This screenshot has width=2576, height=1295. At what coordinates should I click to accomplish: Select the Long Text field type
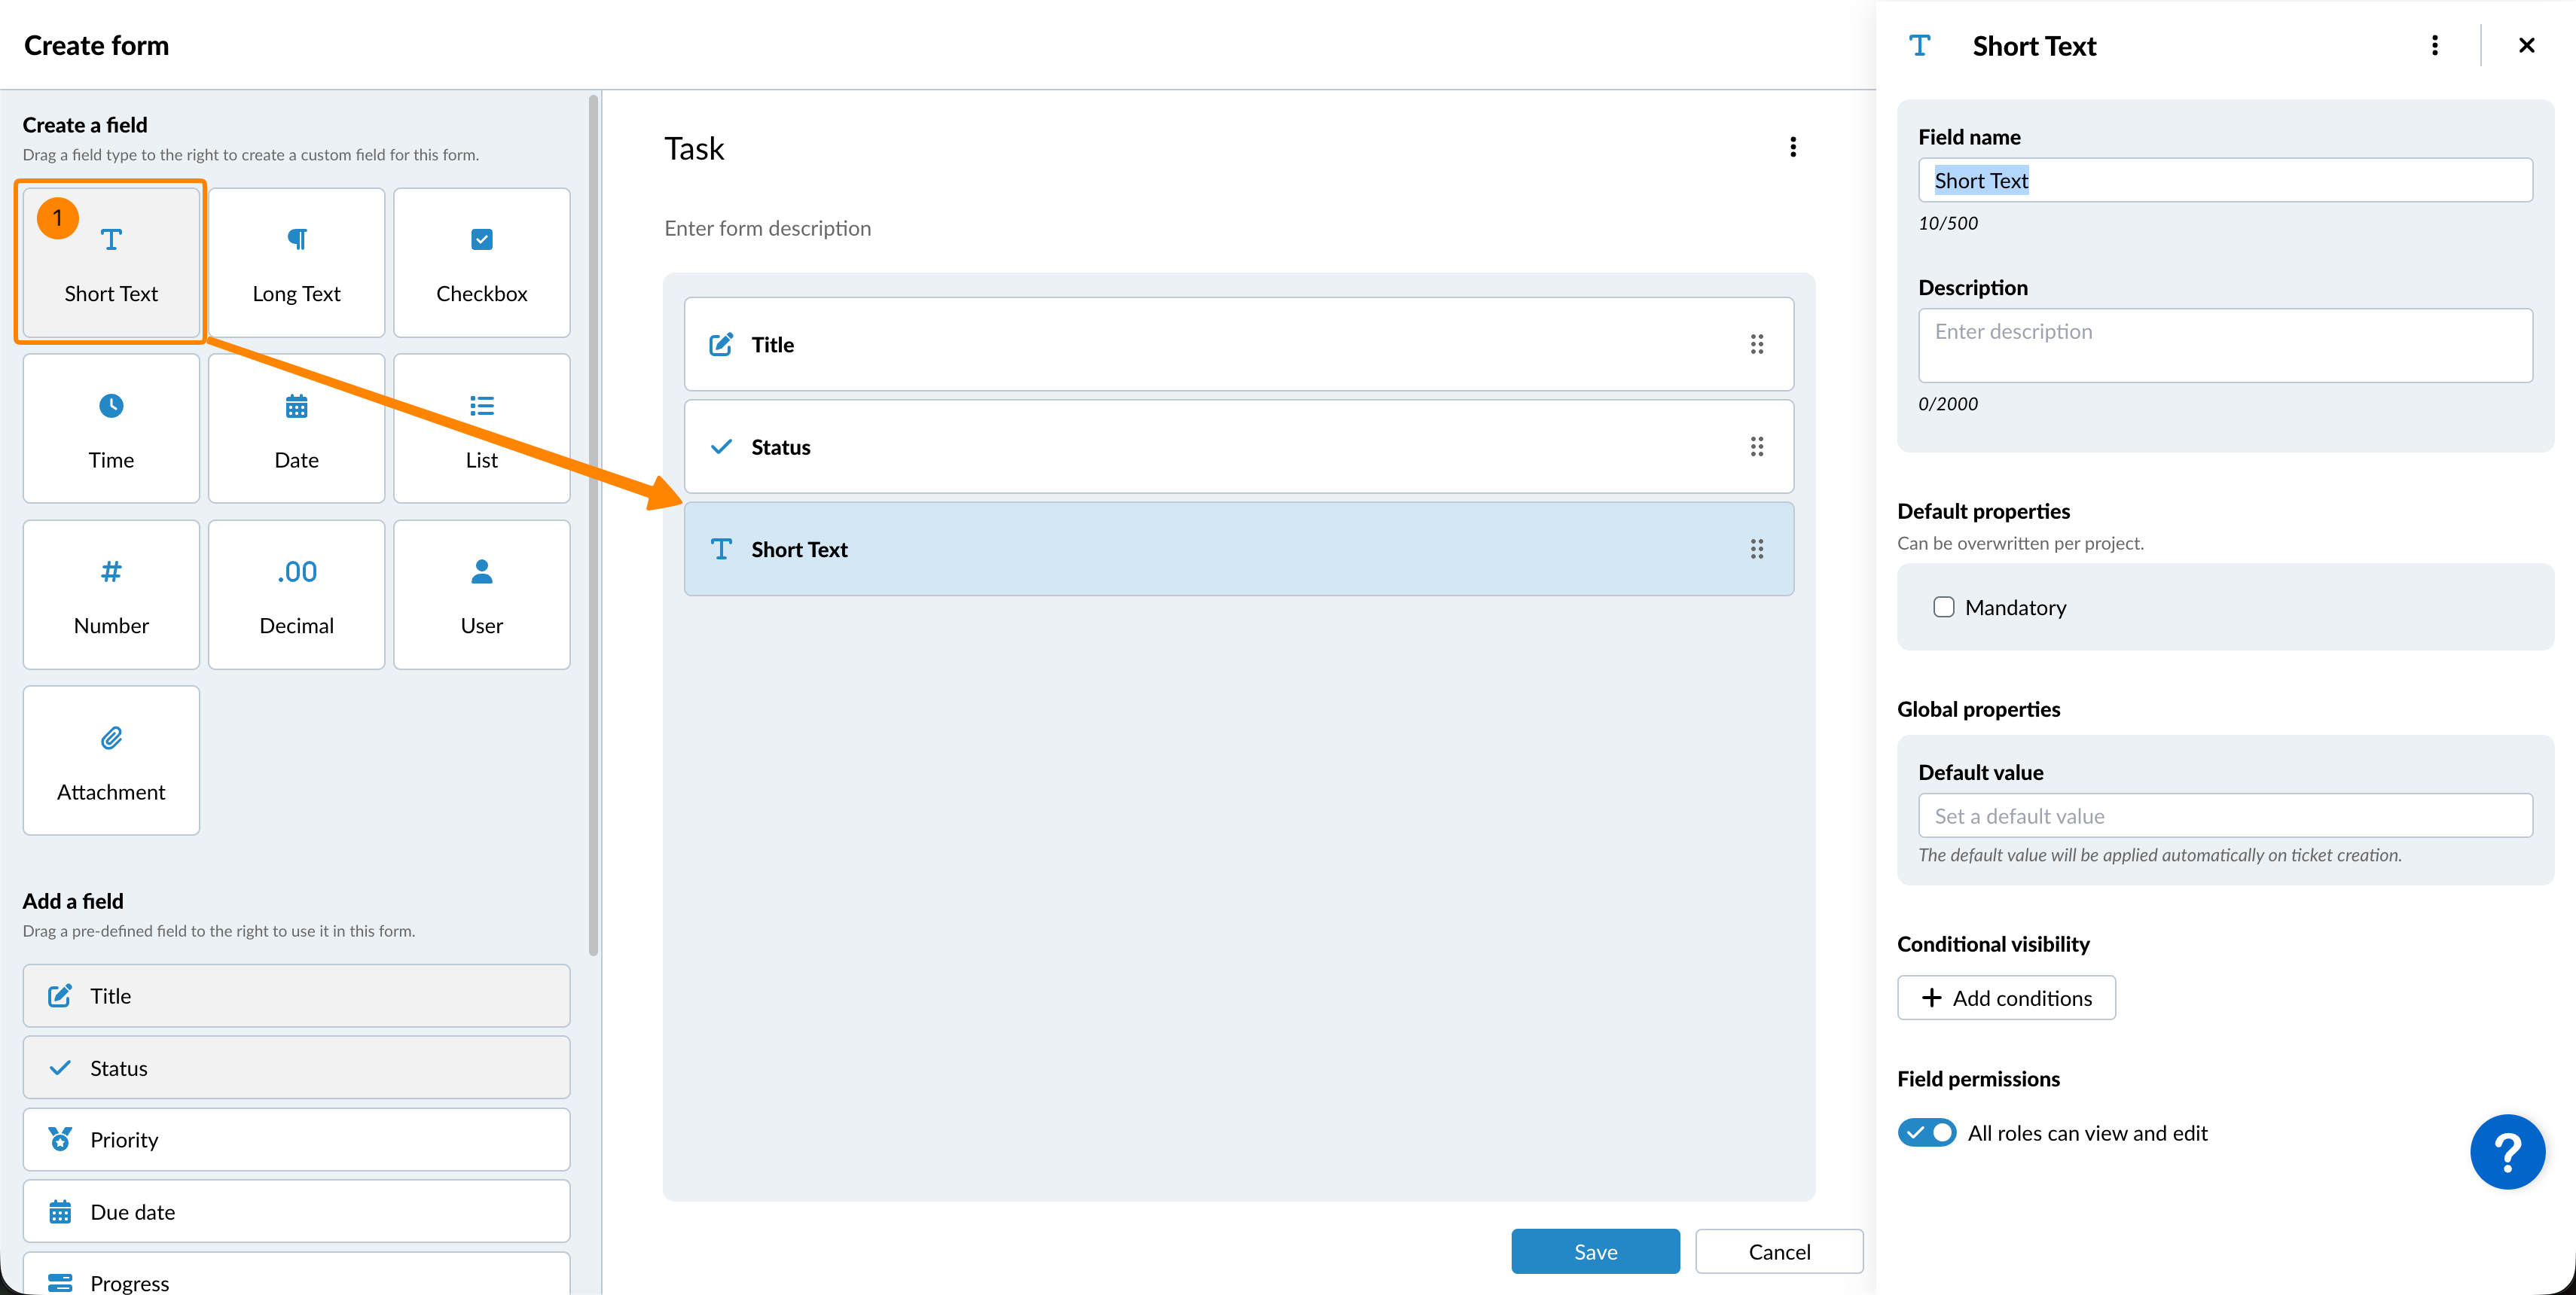coord(296,263)
